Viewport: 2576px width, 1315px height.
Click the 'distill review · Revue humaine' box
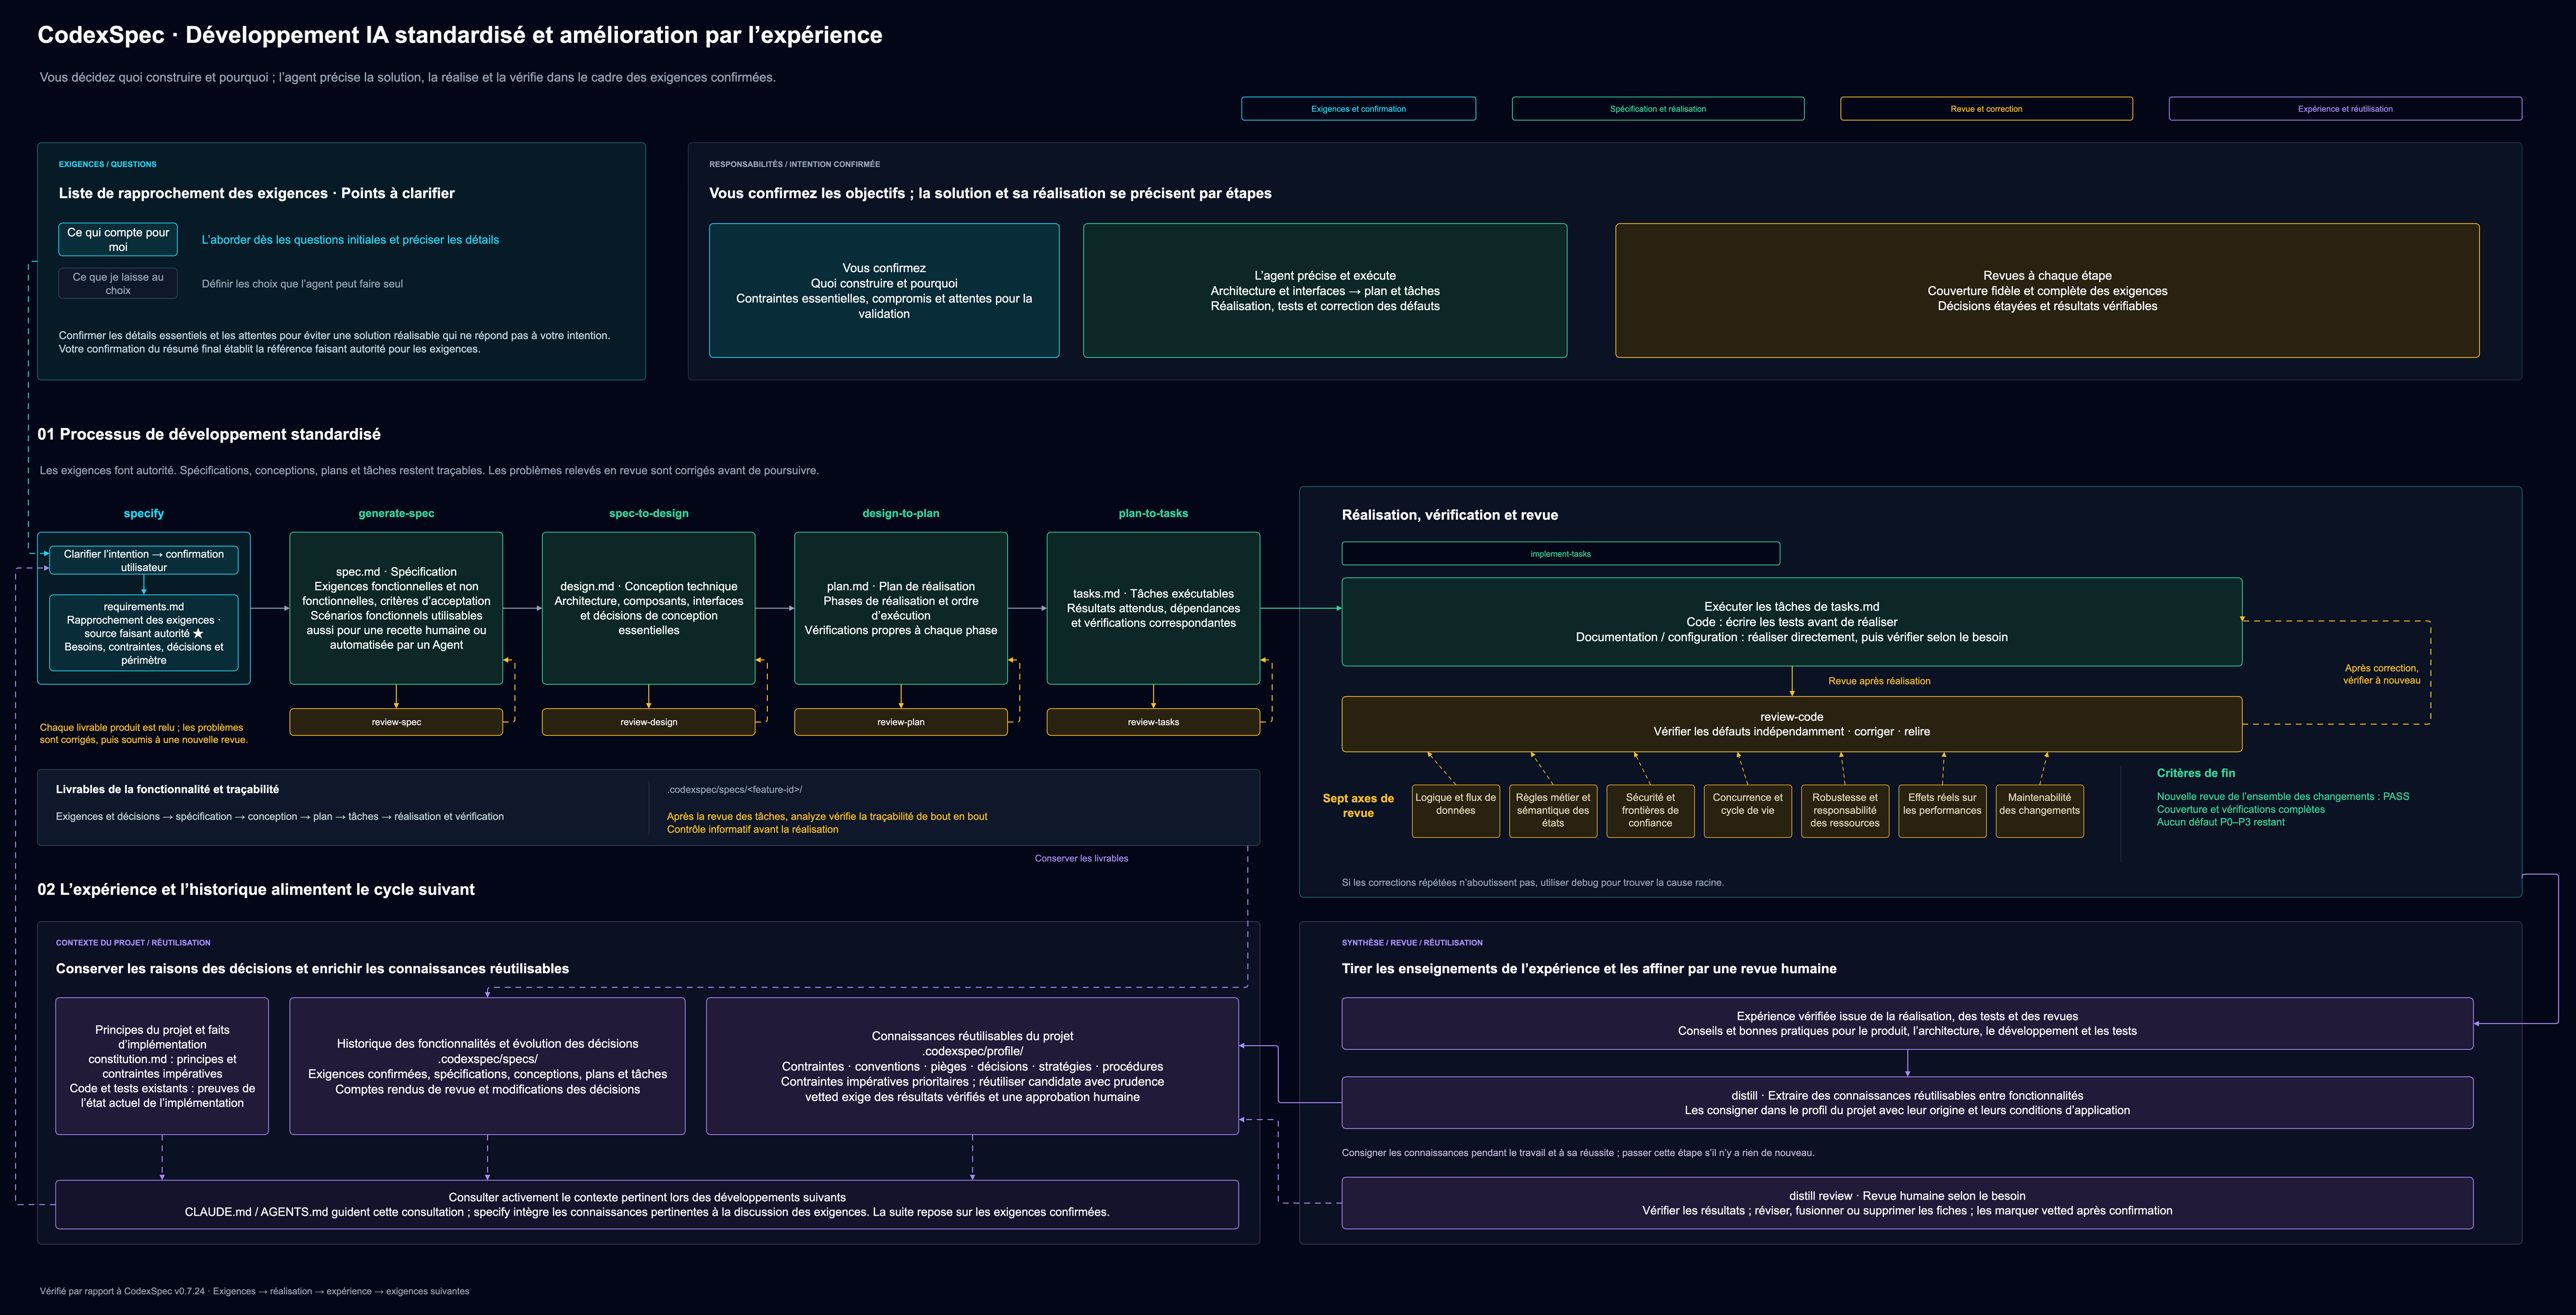tap(1907, 1203)
